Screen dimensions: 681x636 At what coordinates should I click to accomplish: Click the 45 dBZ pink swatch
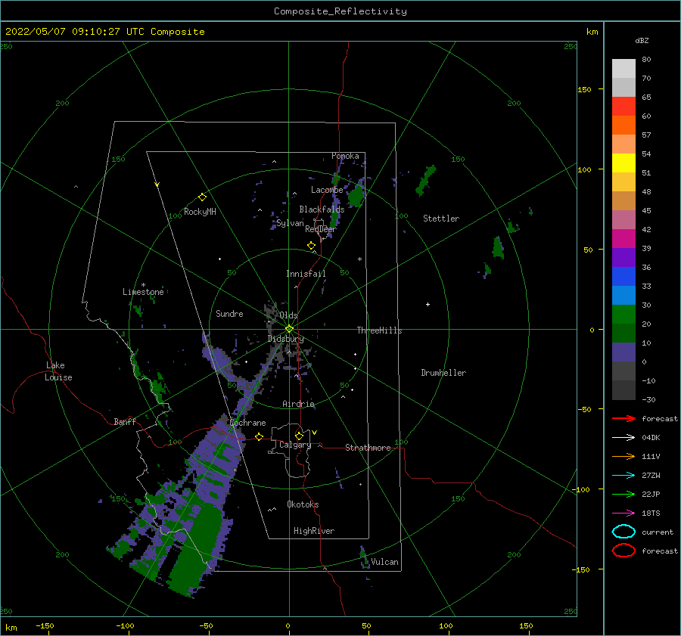pyautogui.click(x=623, y=219)
